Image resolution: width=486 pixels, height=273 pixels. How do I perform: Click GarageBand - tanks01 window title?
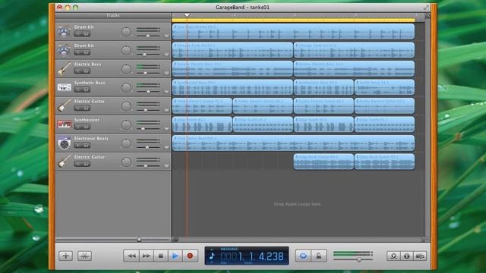click(242, 7)
